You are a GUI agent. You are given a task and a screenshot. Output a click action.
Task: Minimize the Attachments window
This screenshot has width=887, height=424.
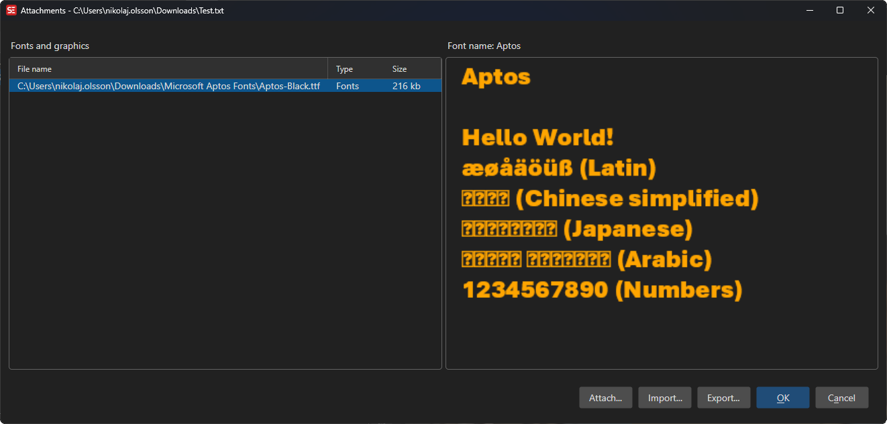(x=809, y=10)
